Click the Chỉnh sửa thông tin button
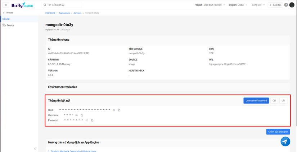Viewport: 297px width, 152px height. point(278,132)
